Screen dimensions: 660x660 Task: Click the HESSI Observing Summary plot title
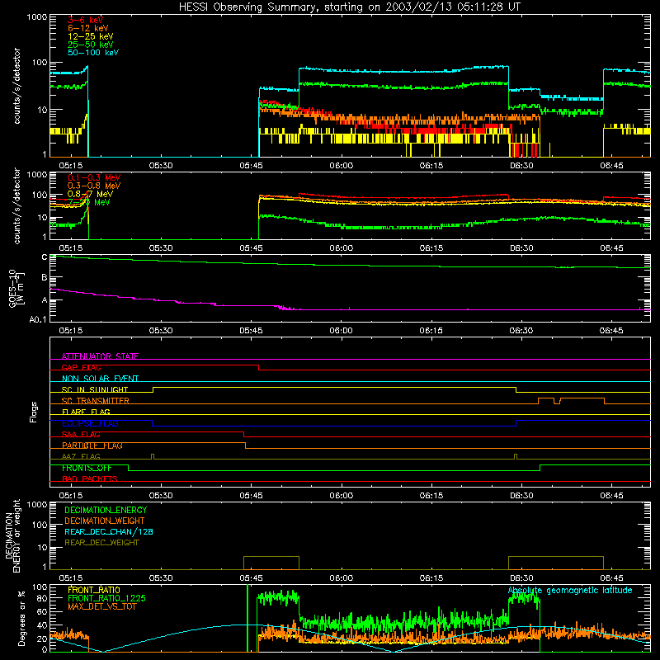point(350,7)
